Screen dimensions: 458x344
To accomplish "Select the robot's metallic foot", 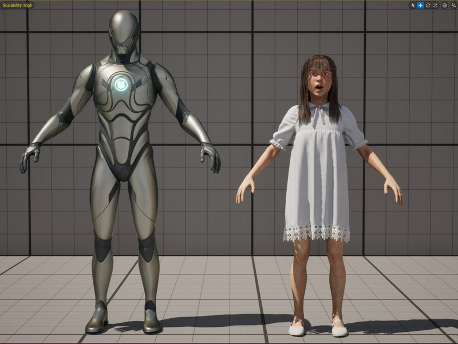I will (x=97, y=318).
